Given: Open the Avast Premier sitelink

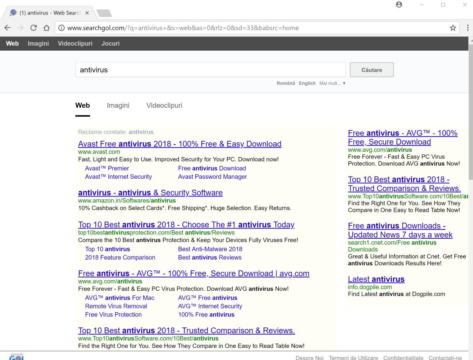Looking at the screenshot, I should pyautogui.click(x=107, y=169).
